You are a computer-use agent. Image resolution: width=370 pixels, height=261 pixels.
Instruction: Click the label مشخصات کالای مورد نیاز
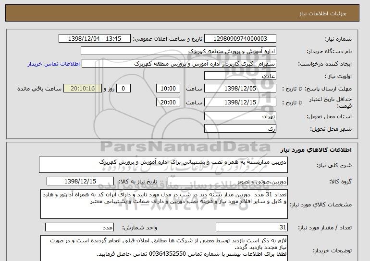click(321, 204)
